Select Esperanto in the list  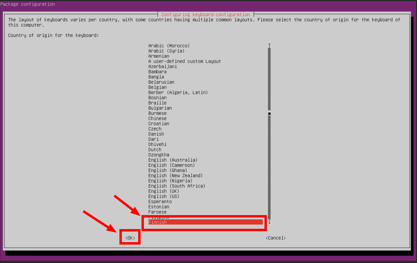pos(160,201)
